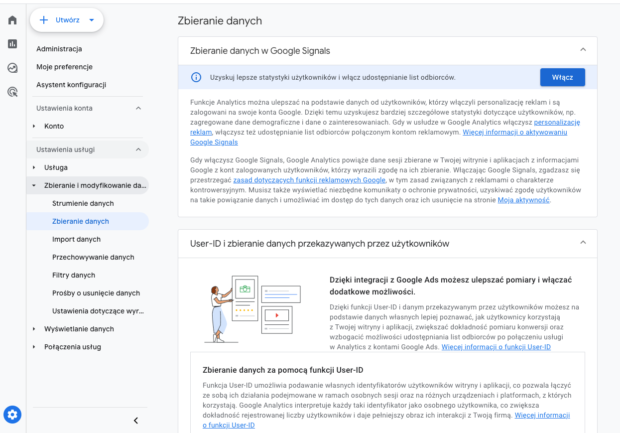This screenshot has height=433, width=620.
Task: Open the Explore icon in left rail
Action: pos(12,68)
